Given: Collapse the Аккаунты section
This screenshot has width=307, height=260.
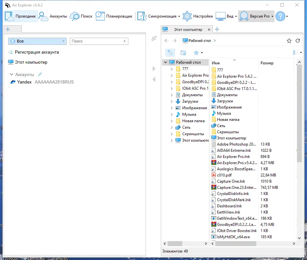Looking at the screenshot, I should coord(11,74).
